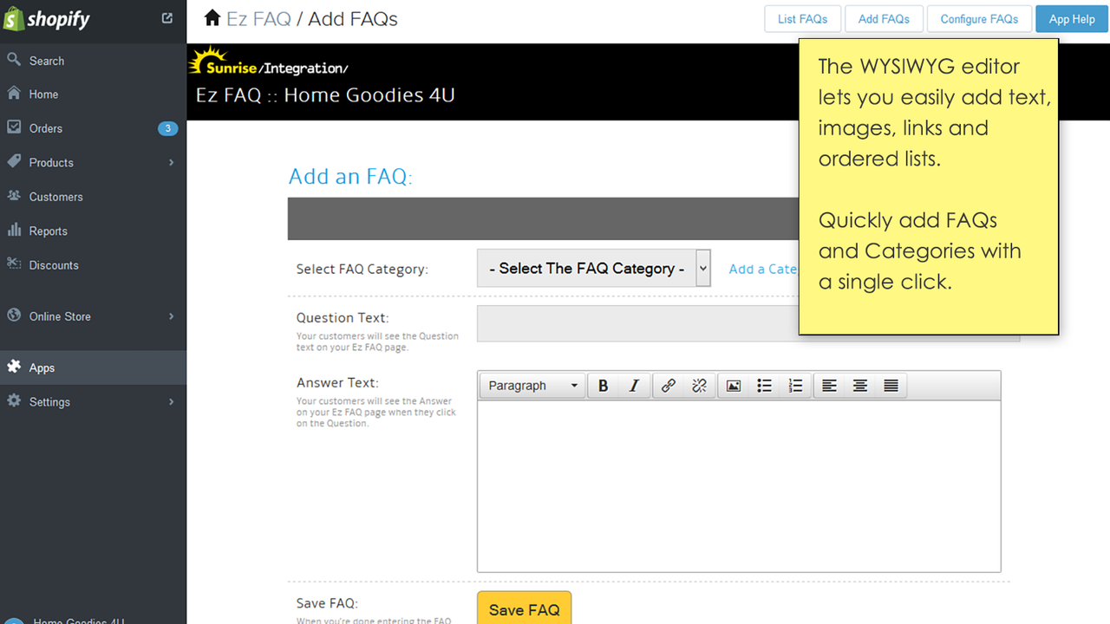Insert a hyperlink using the link icon
Viewport: 1110px width, 624px height.
pos(668,385)
